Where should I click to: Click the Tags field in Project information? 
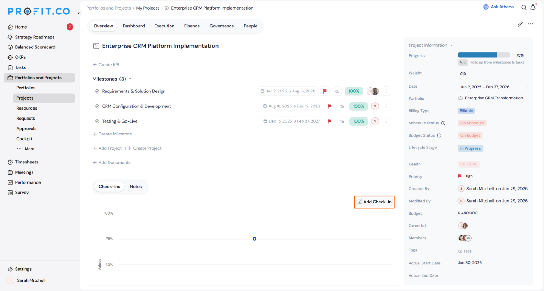[465, 252]
